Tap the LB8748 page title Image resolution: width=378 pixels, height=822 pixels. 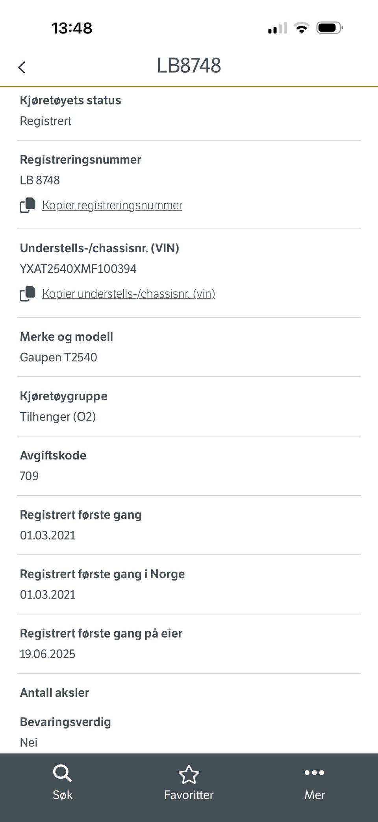pyautogui.click(x=189, y=65)
